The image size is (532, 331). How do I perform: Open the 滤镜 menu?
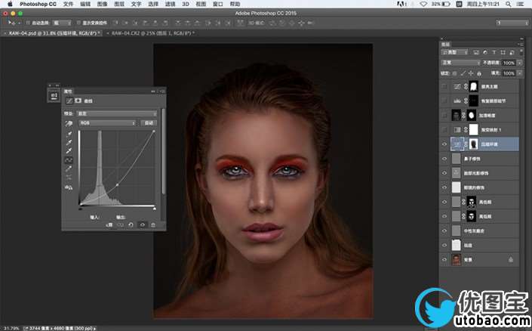click(x=171, y=4)
